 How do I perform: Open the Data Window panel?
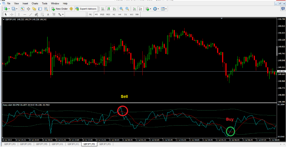[x=28, y=9]
